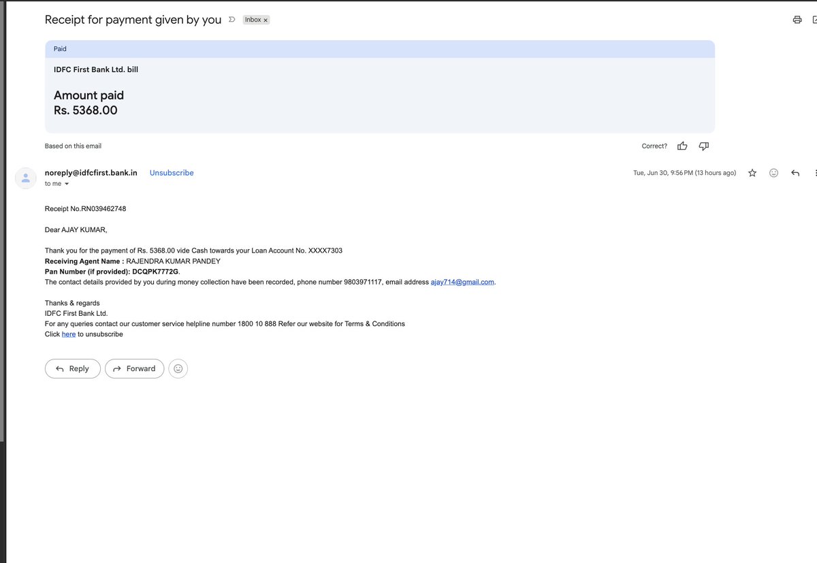Click the subject 'Receipt for payment given by you'
This screenshot has height=563, width=817.
[133, 20]
